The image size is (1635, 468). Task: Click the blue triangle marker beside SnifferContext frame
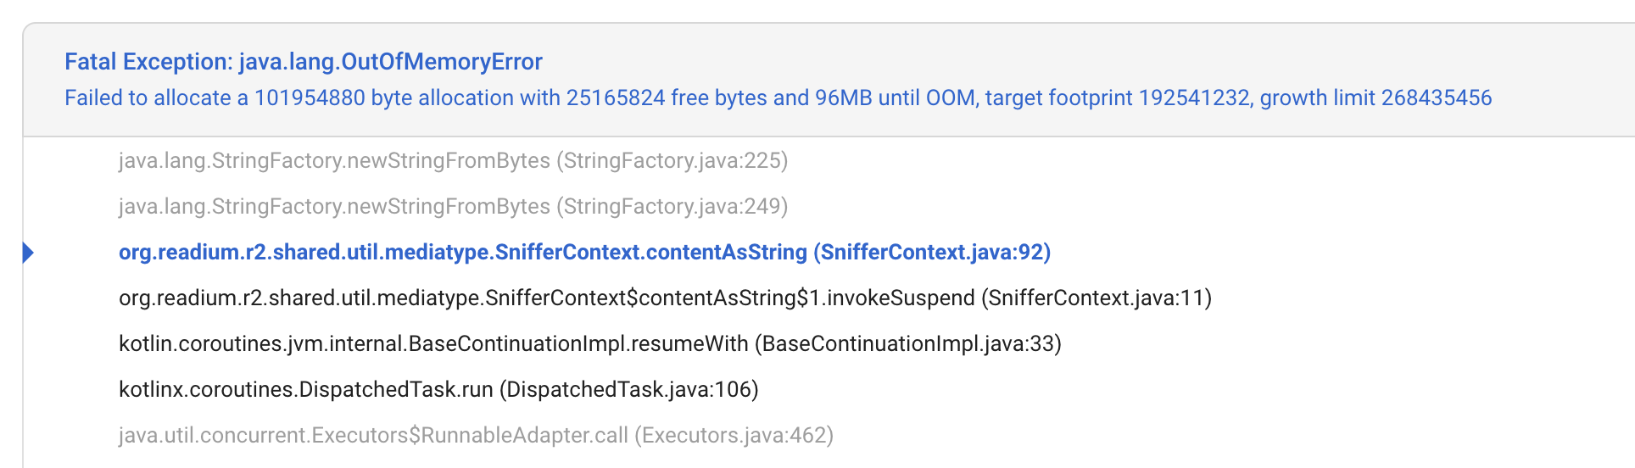[x=28, y=253]
